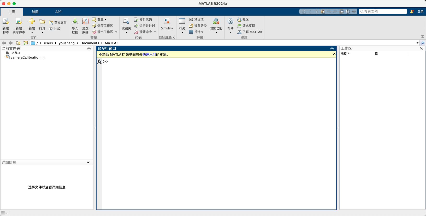Image resolution: width=426 pixels, height=216 pixels.
Task: Click 分析代码 to analyze code
Action: (x=143, y=20)
